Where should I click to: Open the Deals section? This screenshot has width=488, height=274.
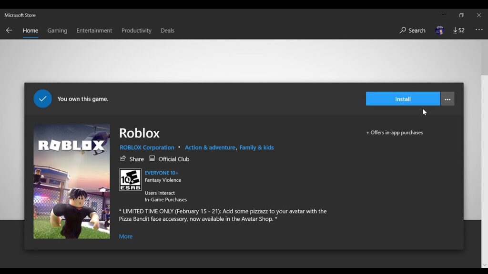(x=167, y=30)
